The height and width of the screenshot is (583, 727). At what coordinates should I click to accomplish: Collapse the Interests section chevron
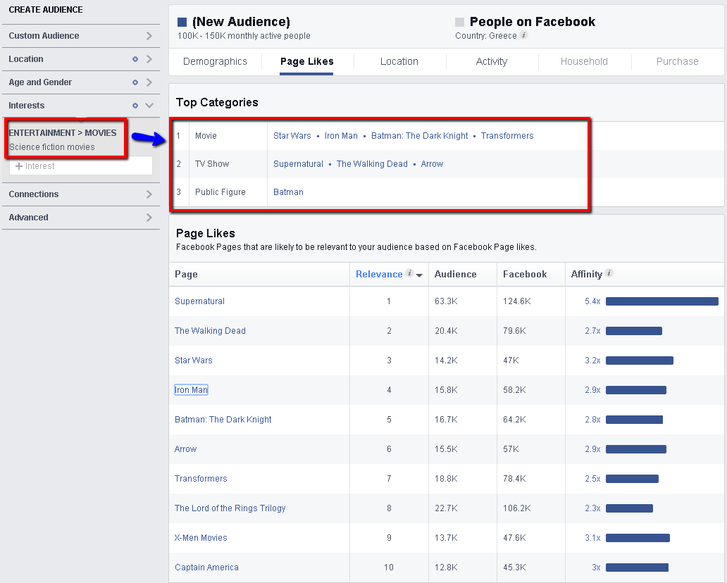click(x=149, y=106)
